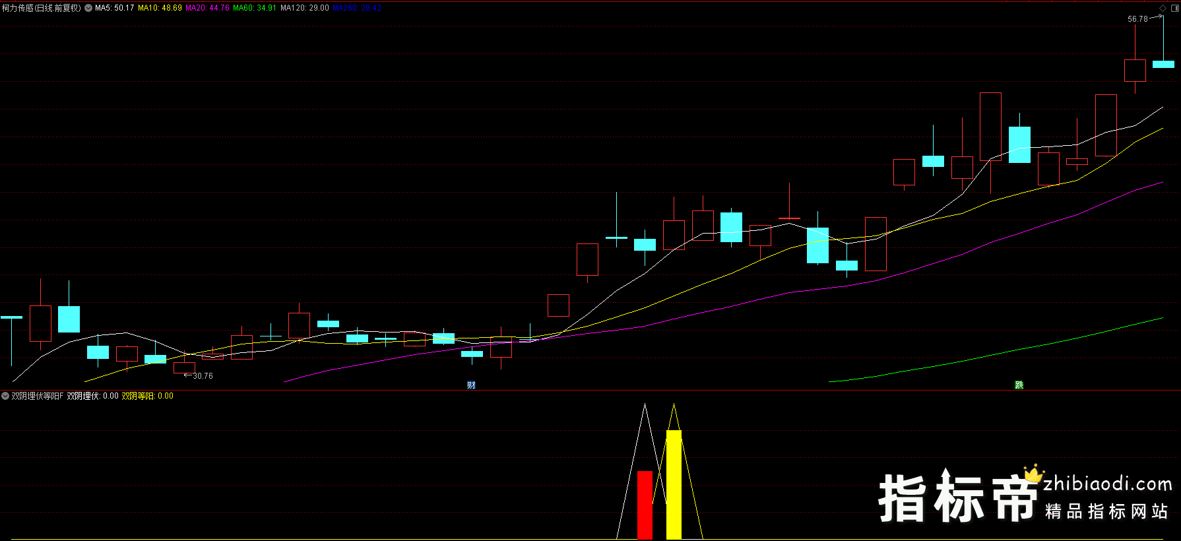Image resolution: width=1181 pixels, height=541 pixels.
Task: Click the diamond marker icon at top right
Action: point(1163,8)
